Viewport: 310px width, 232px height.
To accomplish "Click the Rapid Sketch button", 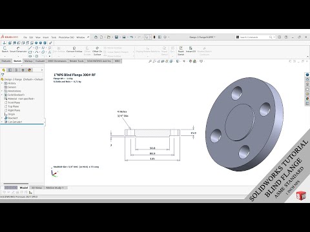I will (181, 51).
